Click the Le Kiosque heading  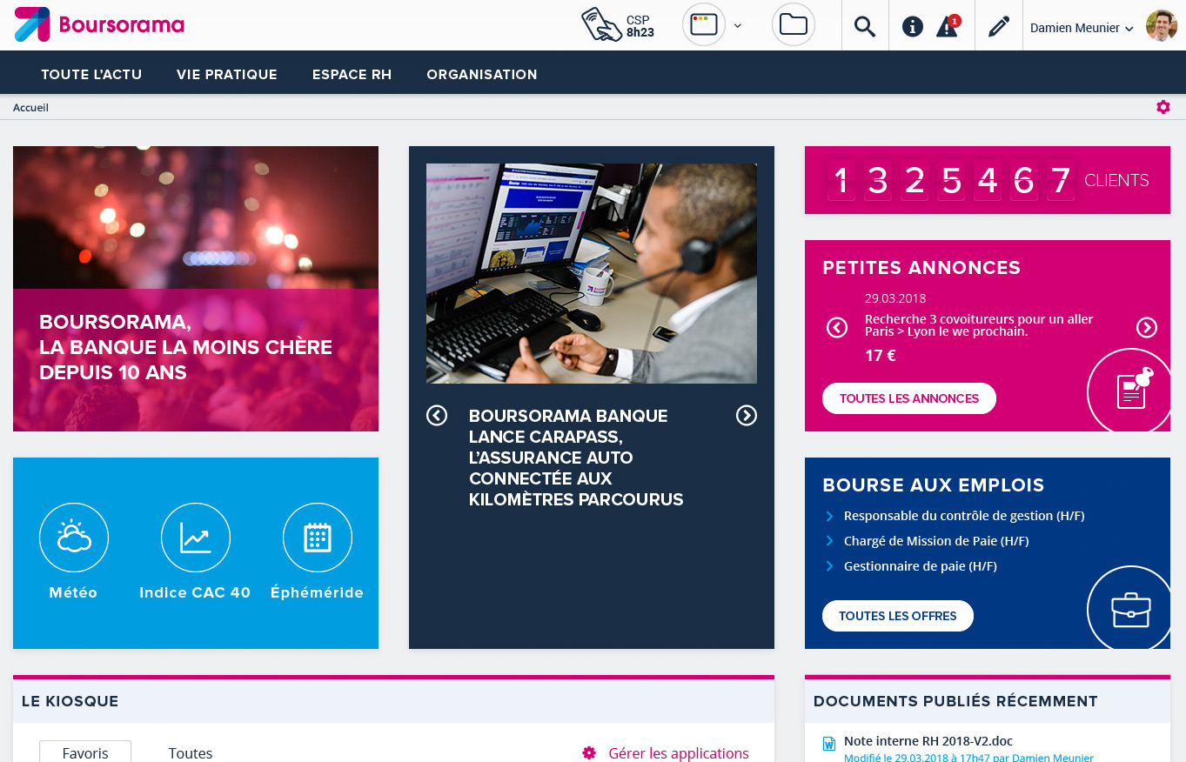[x=70, y=701]
